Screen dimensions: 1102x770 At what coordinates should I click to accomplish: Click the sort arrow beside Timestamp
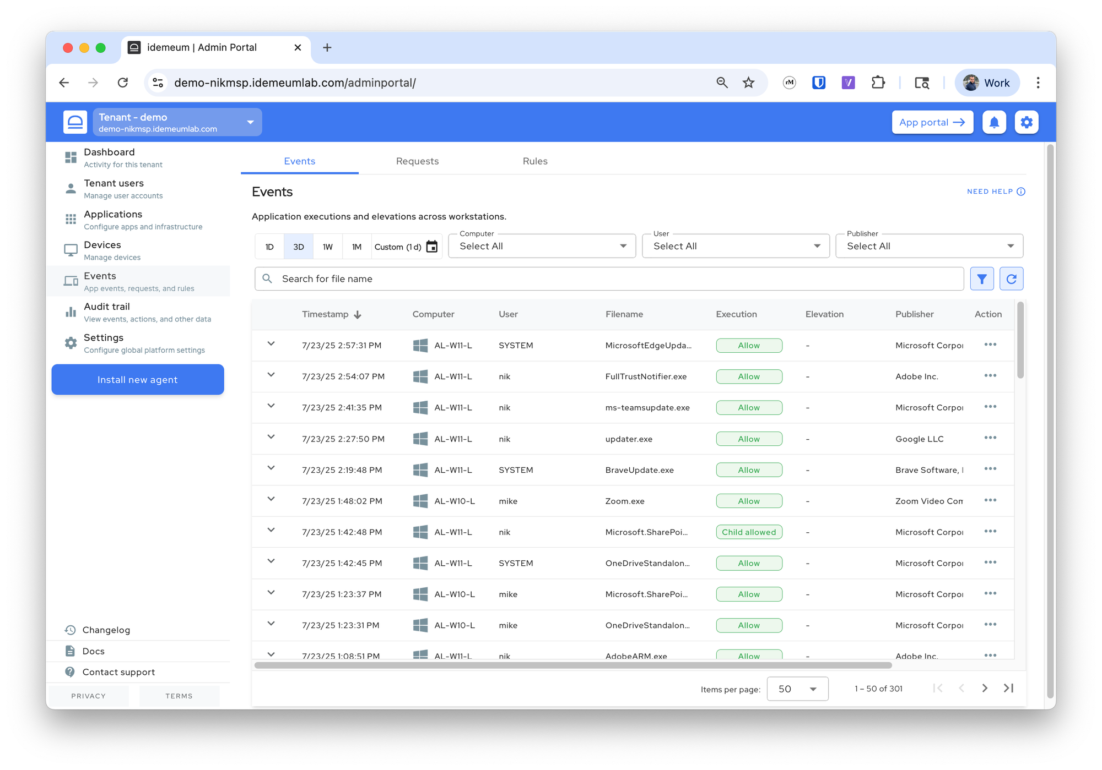click(358, 314)
